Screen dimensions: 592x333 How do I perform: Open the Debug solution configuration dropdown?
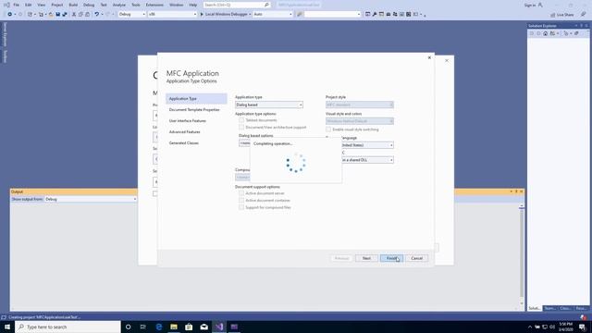tap(131, 15)
